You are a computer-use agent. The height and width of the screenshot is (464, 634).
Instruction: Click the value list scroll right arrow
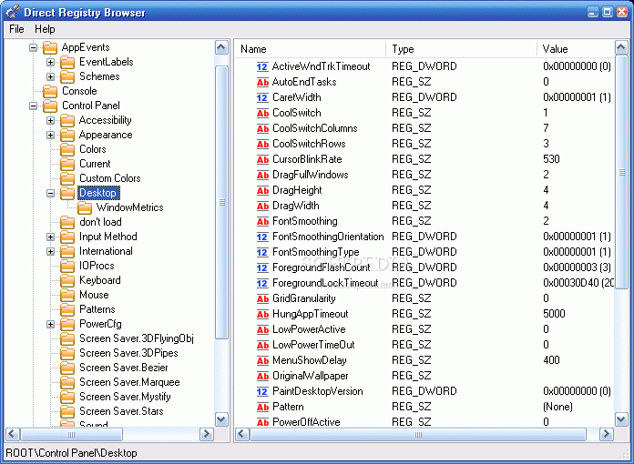[606, 434]
